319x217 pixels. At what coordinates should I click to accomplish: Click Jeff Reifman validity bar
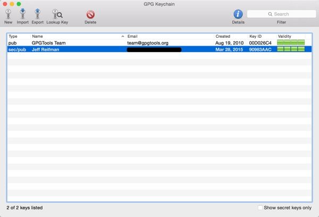coord(291,49)
